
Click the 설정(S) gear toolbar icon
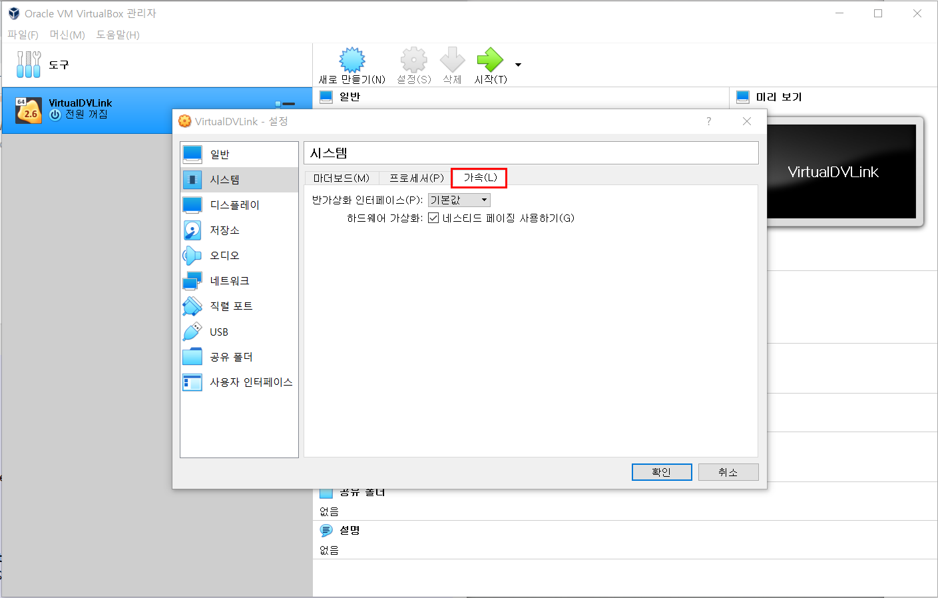pyautogui.click(x=413, y=60)
